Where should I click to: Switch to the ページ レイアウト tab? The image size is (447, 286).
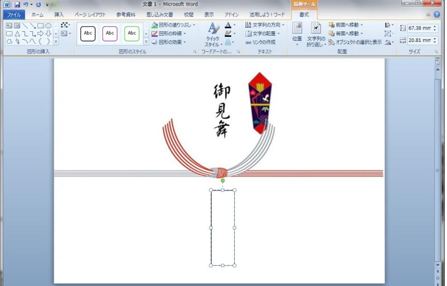pos(90,15)
